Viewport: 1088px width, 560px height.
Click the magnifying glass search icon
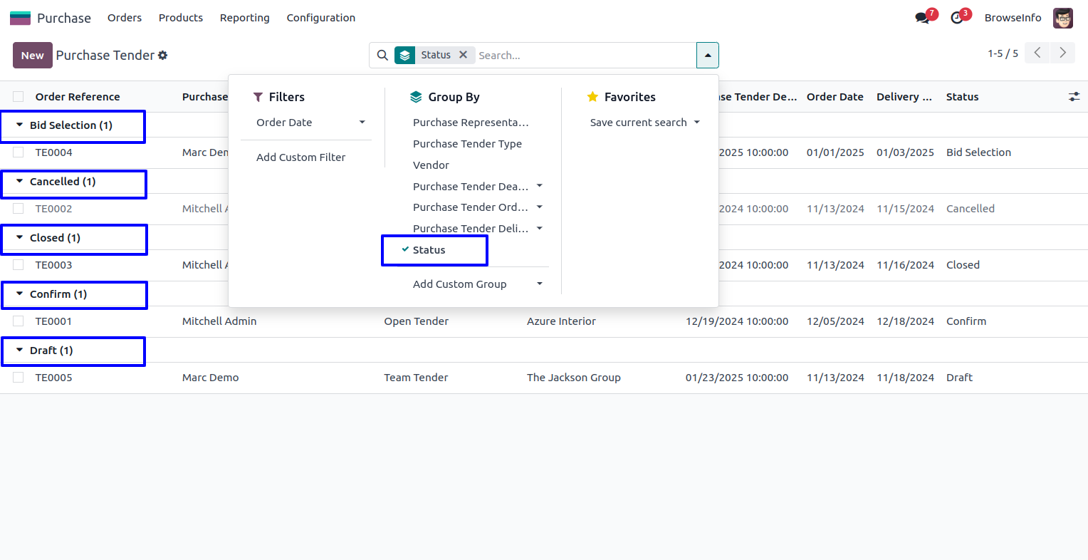[x=382, y=56]
